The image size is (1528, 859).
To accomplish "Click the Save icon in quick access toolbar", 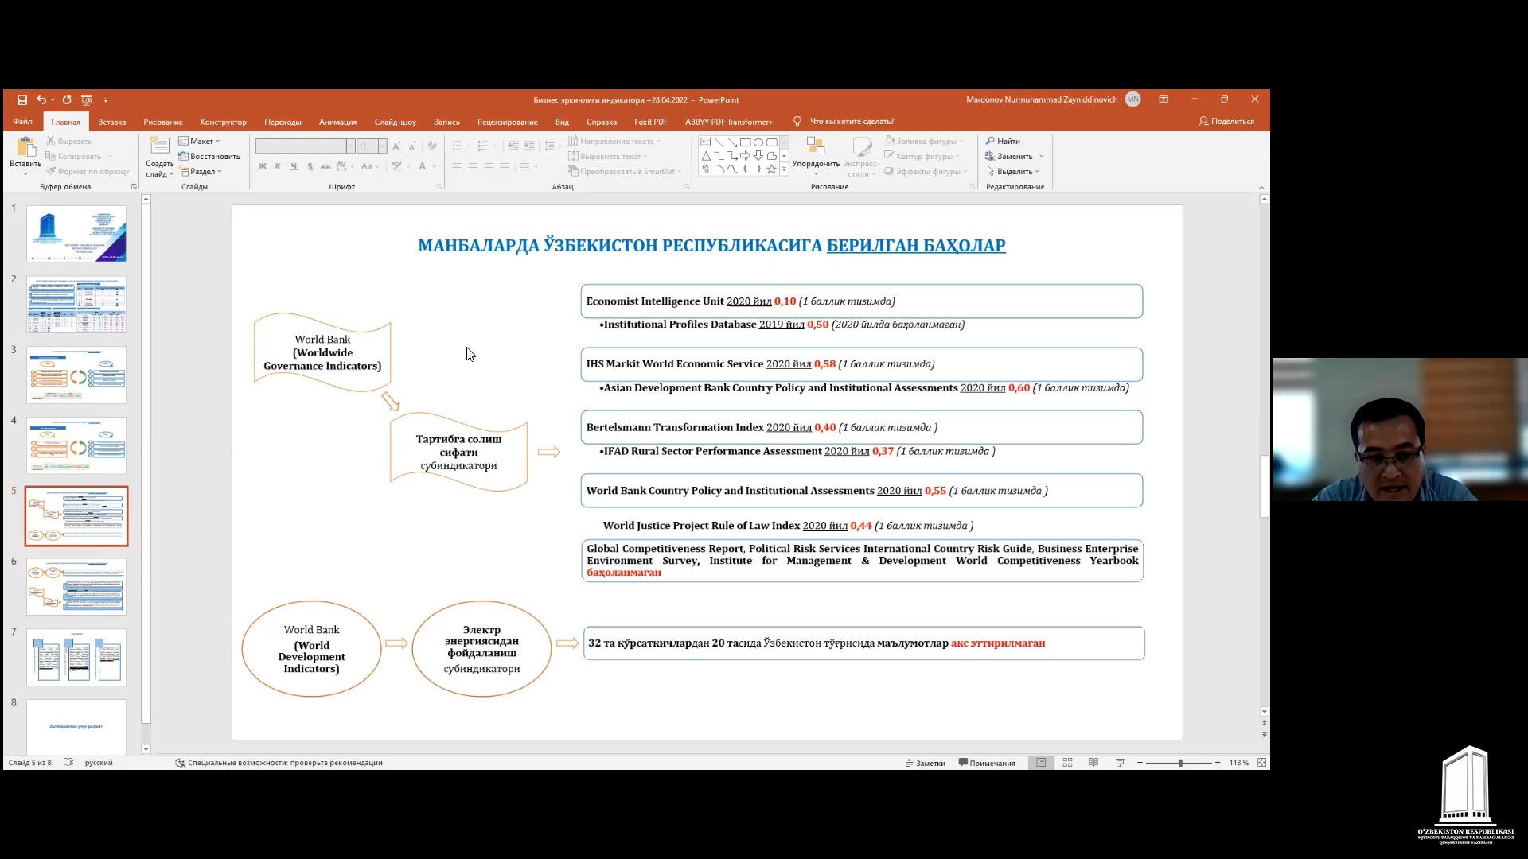I will click(x=22, y=100).
